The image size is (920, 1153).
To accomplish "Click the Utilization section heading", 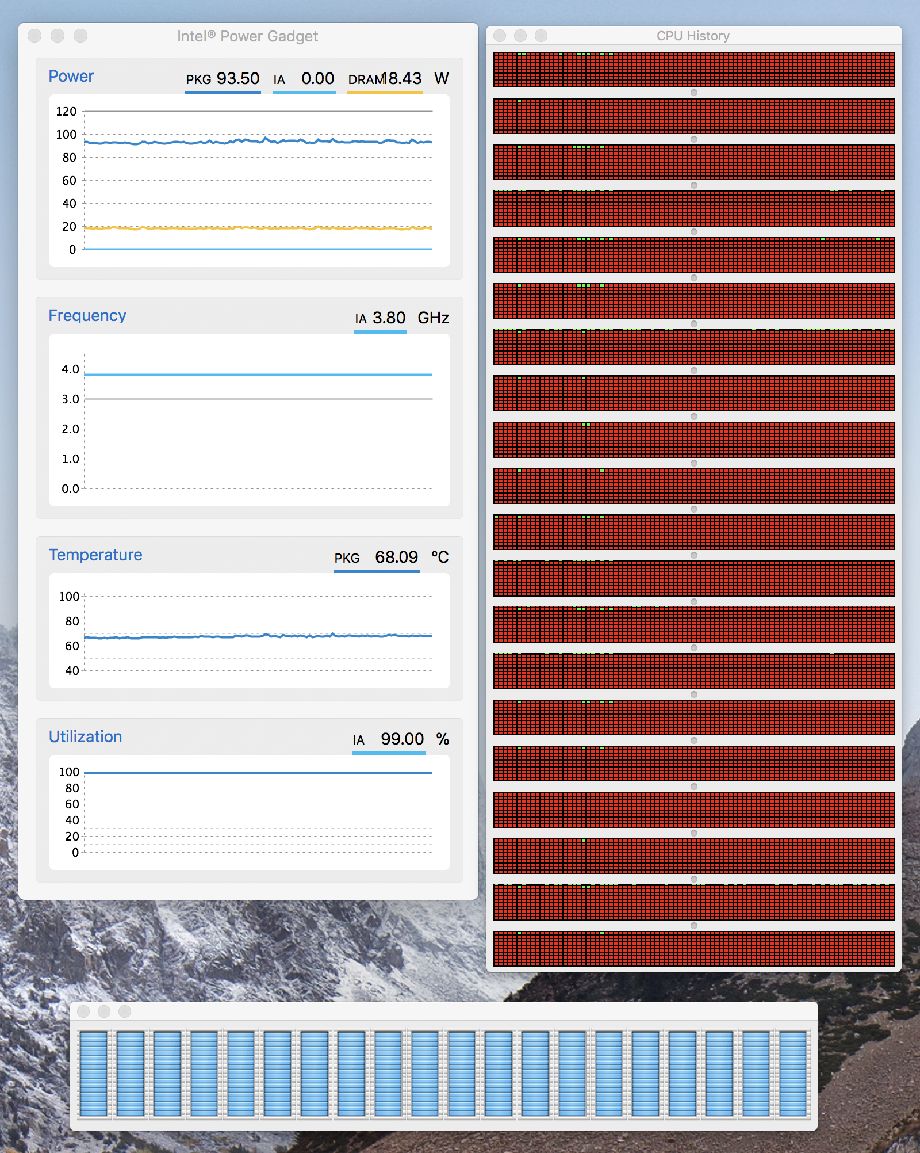I will click(85, 736).
